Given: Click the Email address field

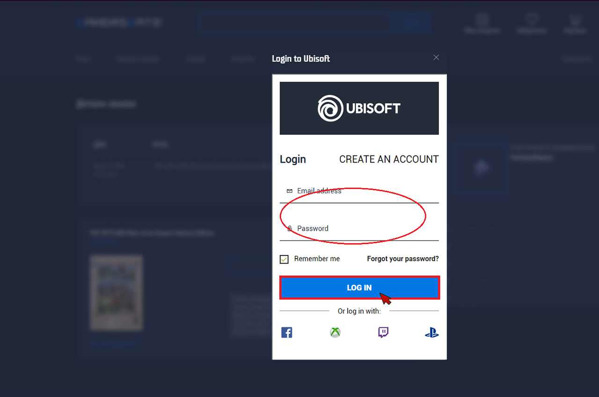Looking at the screenshot, I should coord(359,191).
